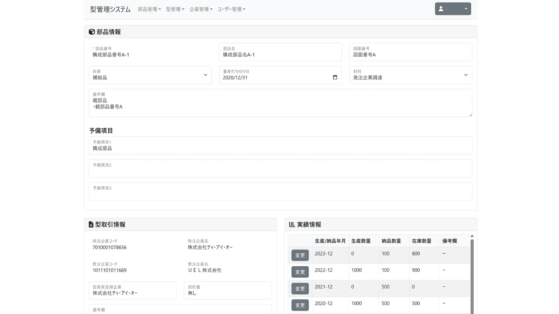Open the 型管理 menu

pos(175,9)
